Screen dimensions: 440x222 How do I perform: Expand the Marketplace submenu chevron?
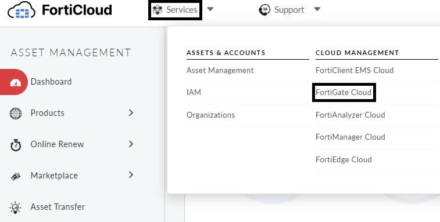tap(131, 175)
